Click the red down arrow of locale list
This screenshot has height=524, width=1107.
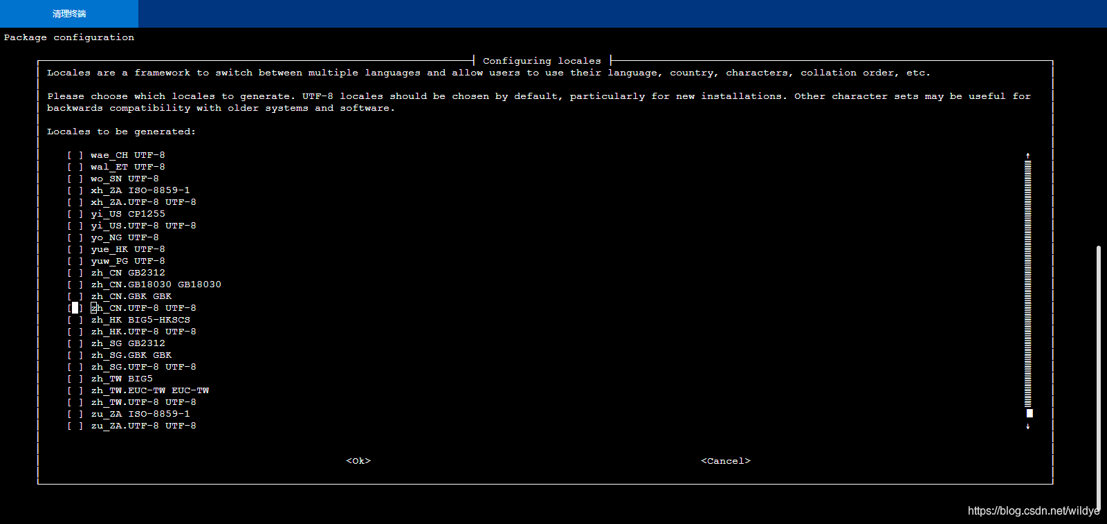tap(1028, 426)
